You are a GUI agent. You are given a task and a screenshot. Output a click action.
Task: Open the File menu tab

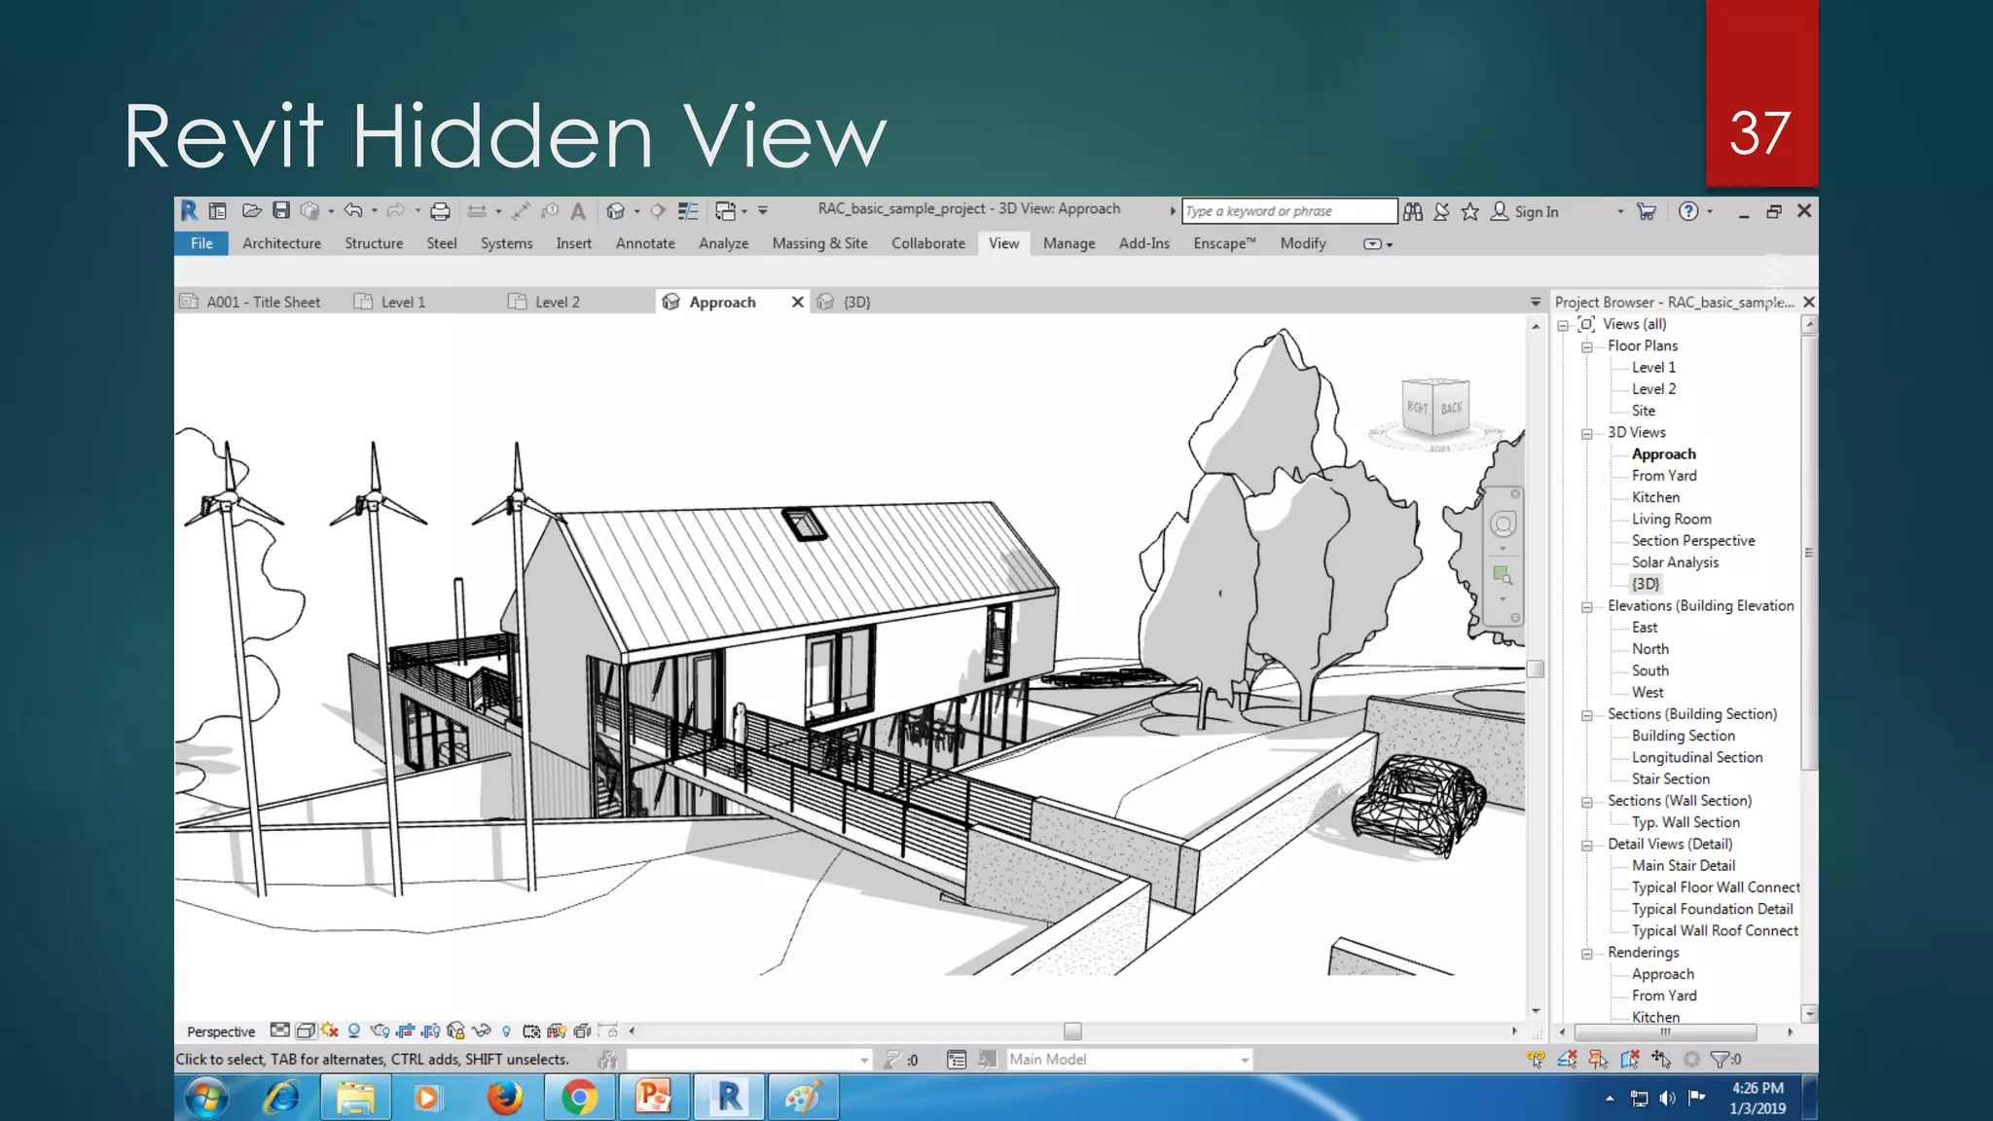[x=201, y=243]
